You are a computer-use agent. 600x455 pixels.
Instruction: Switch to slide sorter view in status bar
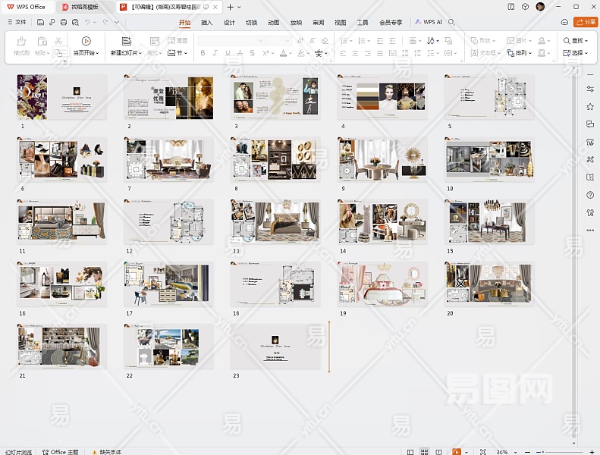click(426, 451)
